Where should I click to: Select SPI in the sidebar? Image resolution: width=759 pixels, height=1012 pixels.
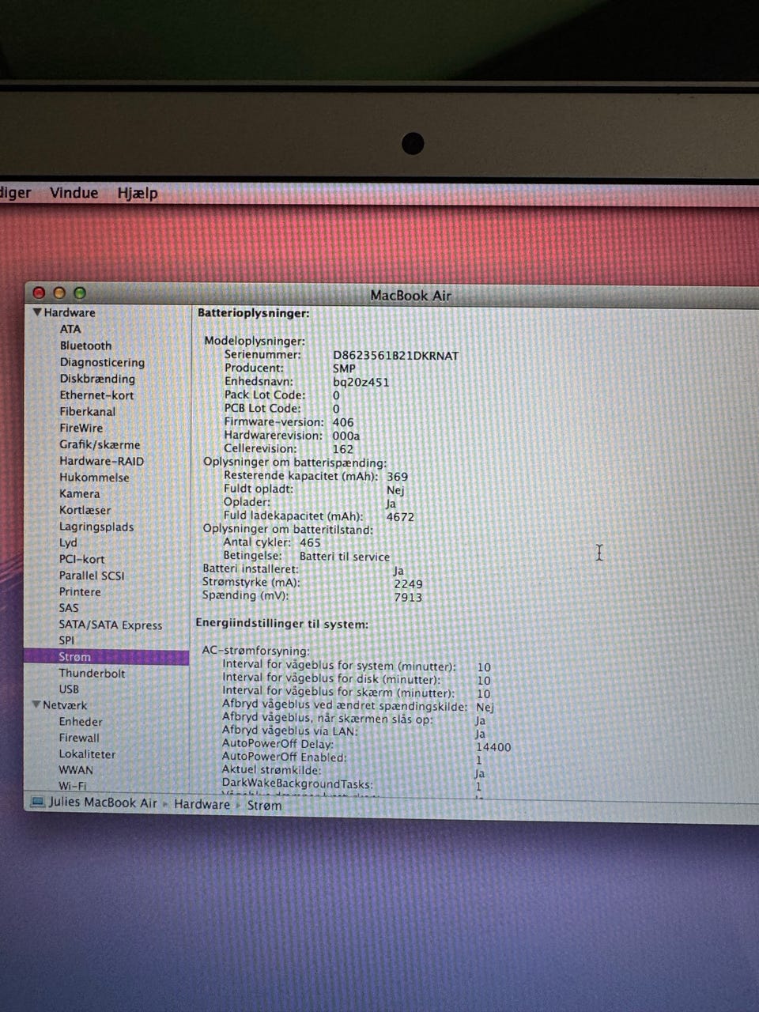66,640
